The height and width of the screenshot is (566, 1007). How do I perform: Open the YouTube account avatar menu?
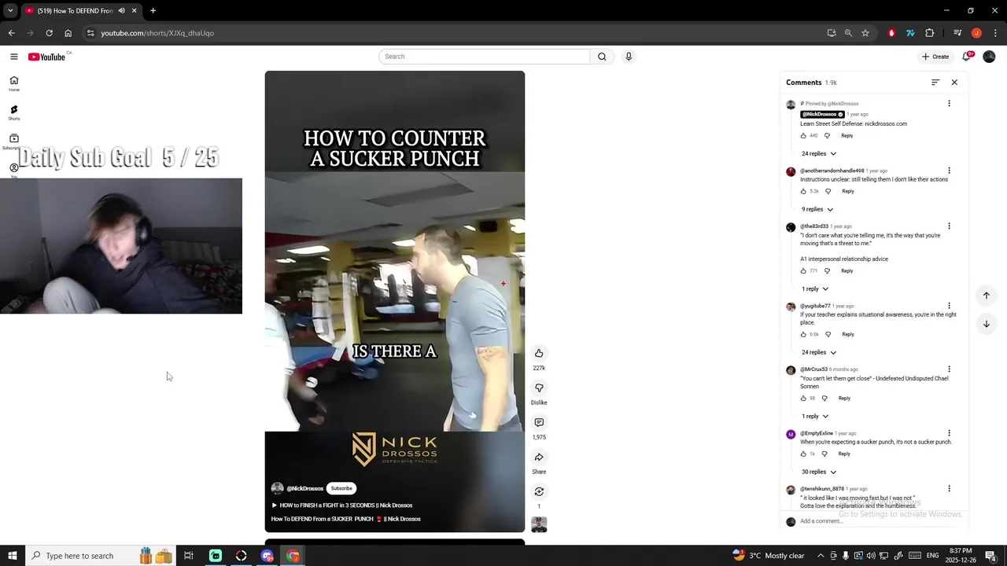[x=989, y=57]
